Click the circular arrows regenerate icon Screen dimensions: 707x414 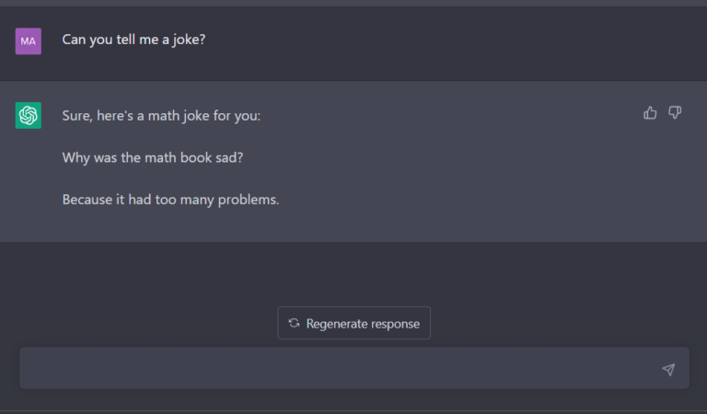(294, 323)
